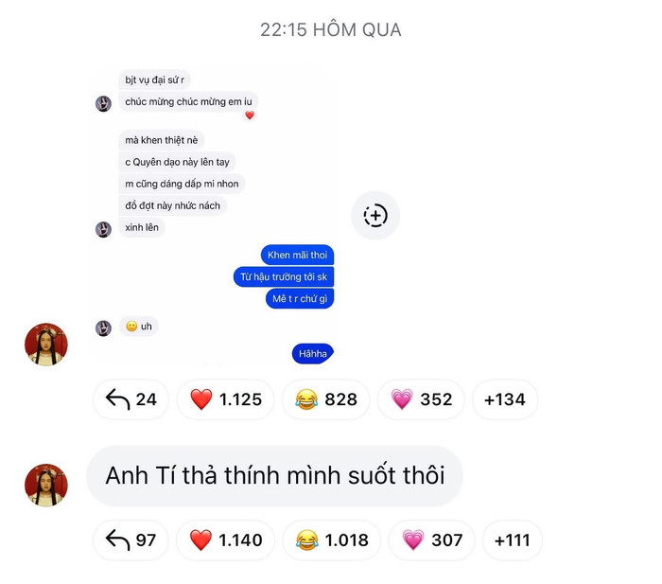Expand the +134 additional reactions
Viewport: 662px width, 584px height.
pos(504,399)
